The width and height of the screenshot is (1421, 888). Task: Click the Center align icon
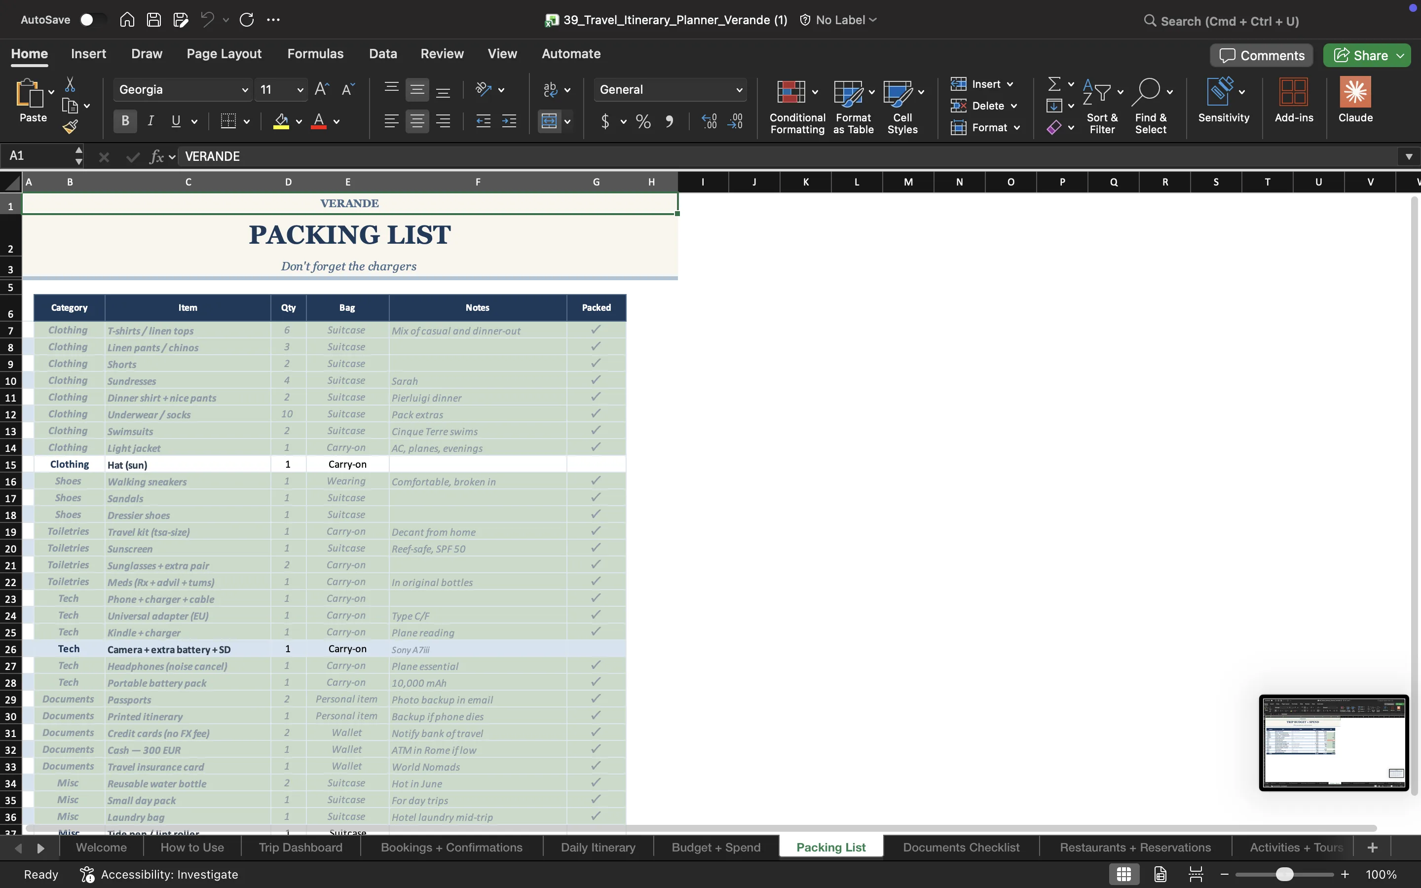[x=417, y=121]
